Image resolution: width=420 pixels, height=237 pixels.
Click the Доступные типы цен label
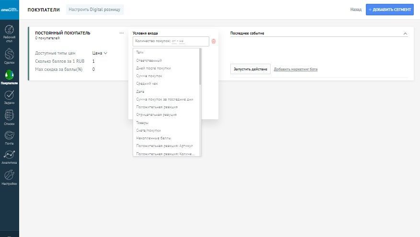55,53
